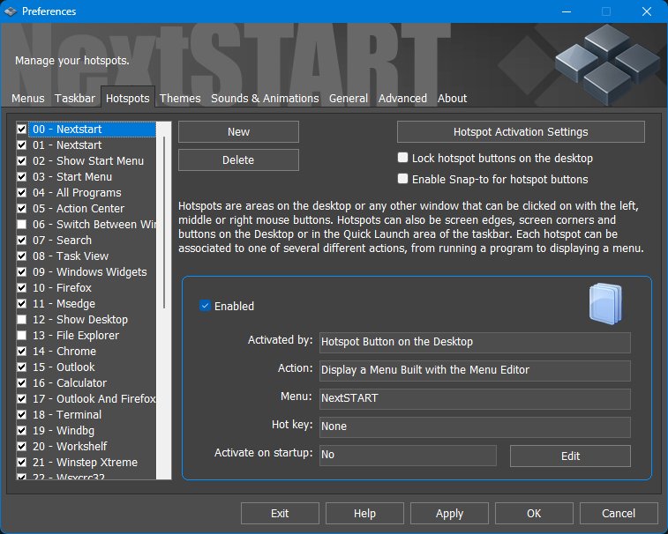Go to the Themes tab
The image size is (668, 534).
pyautogui.click(x=180, y=99)
